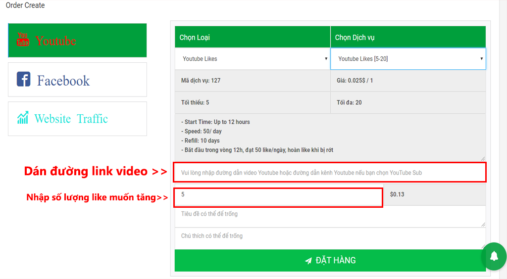
Task: Focus the optional note text area
Action: [x=330, y=238]
